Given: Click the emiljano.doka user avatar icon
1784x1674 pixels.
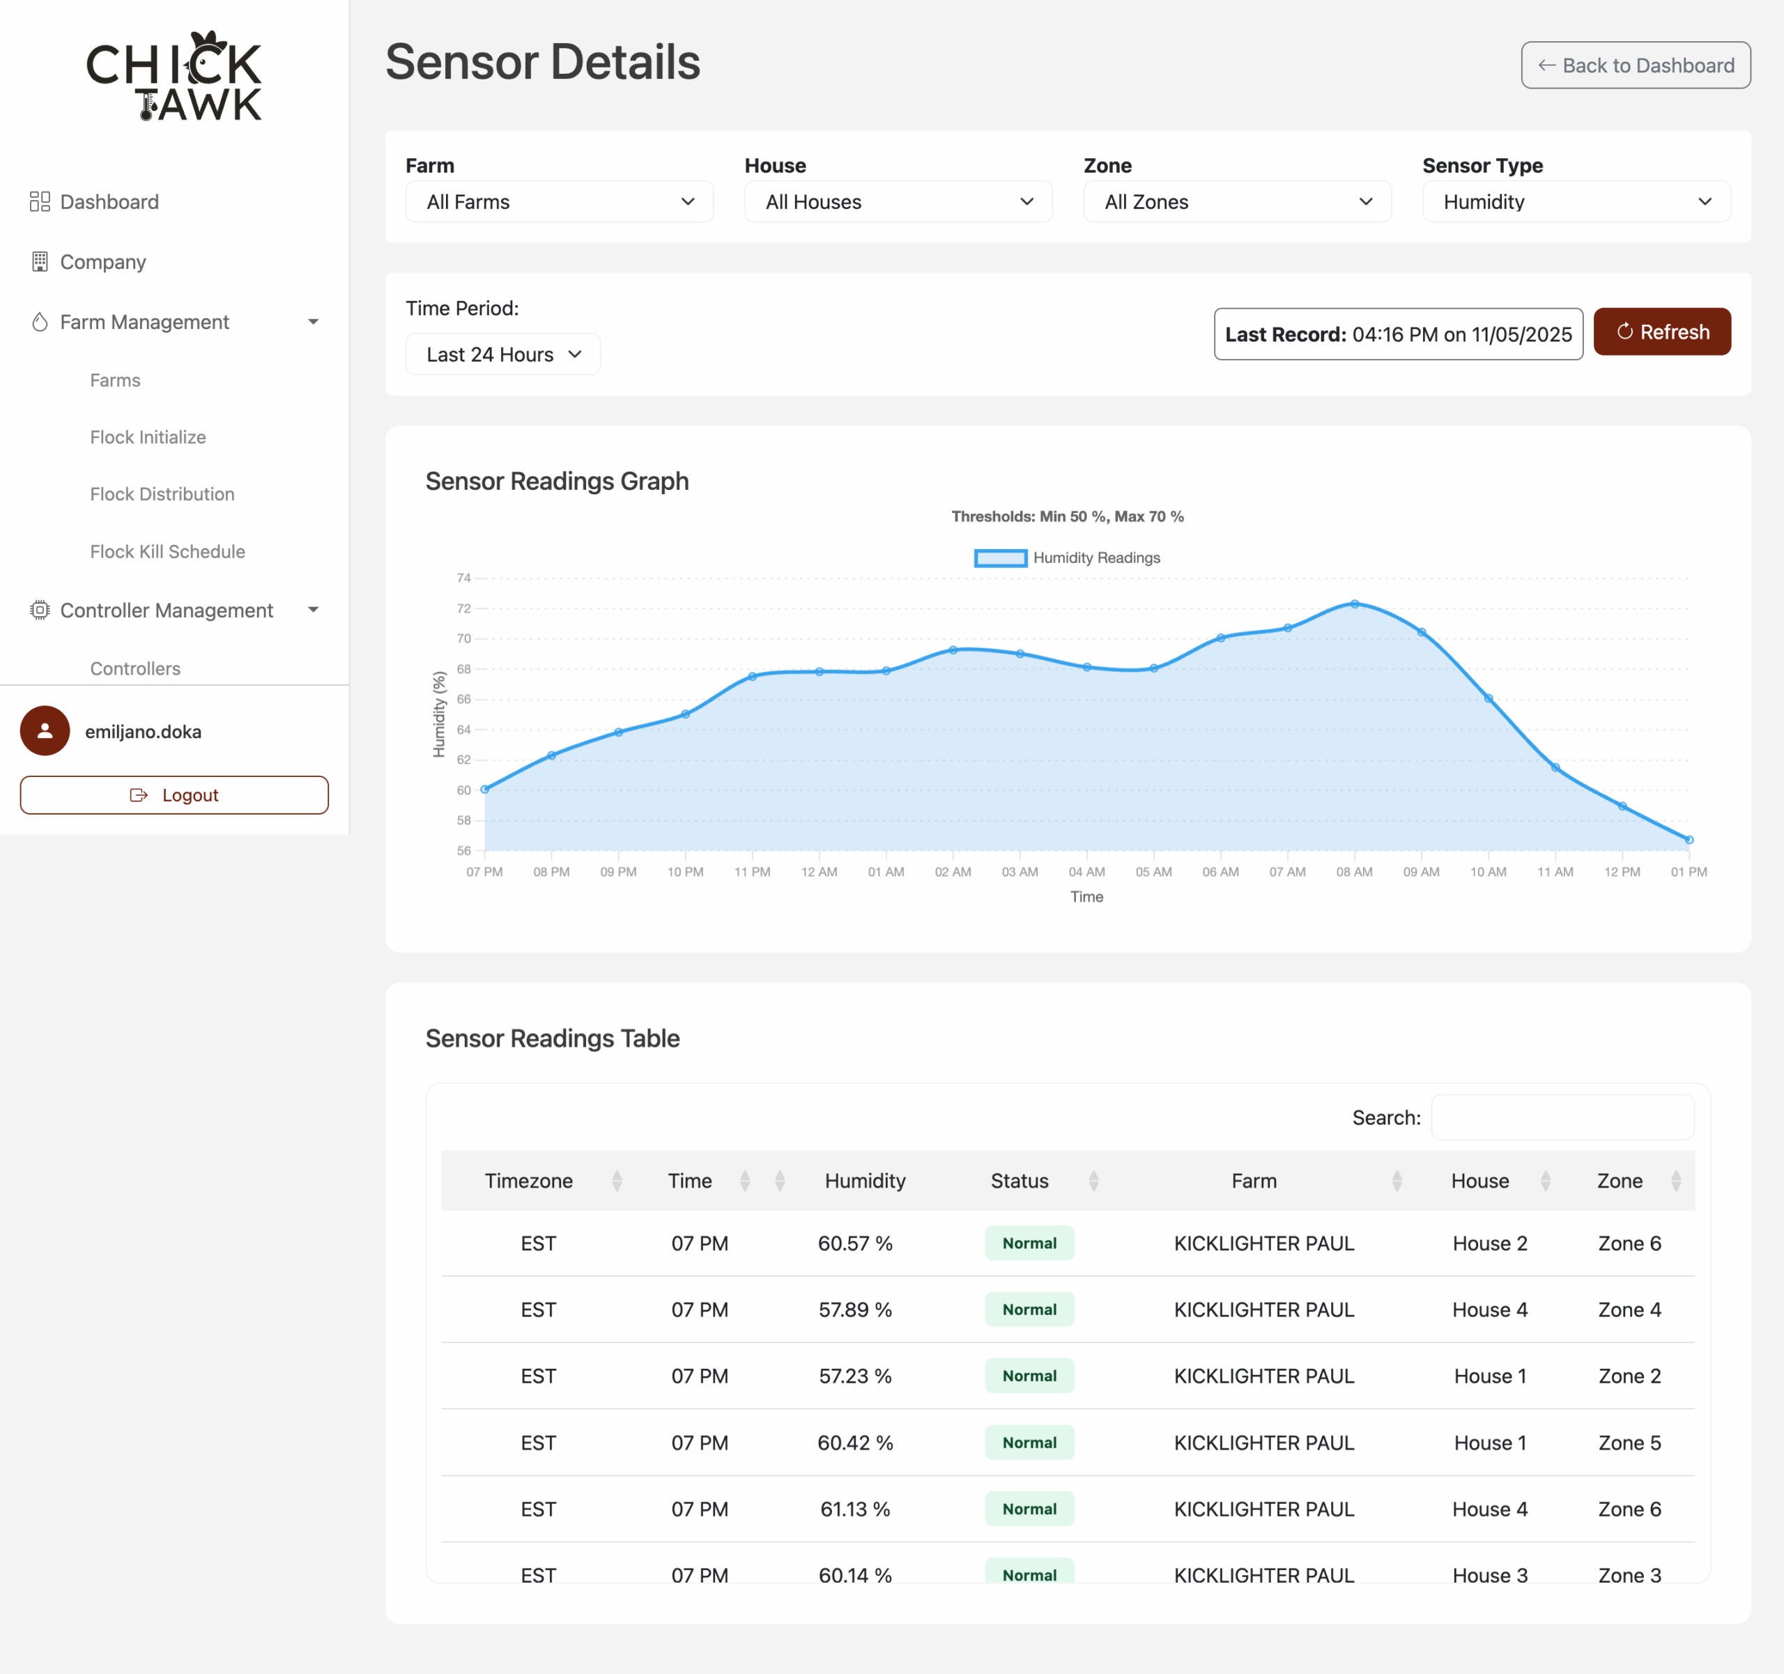Looking at the screenshot, I should point(45,730).
